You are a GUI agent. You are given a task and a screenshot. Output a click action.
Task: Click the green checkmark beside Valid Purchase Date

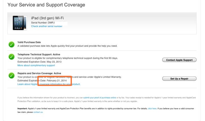click(x=11, y=44)
